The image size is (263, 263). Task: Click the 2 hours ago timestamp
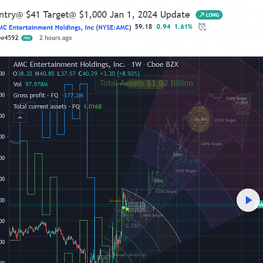tap(55, 38)
